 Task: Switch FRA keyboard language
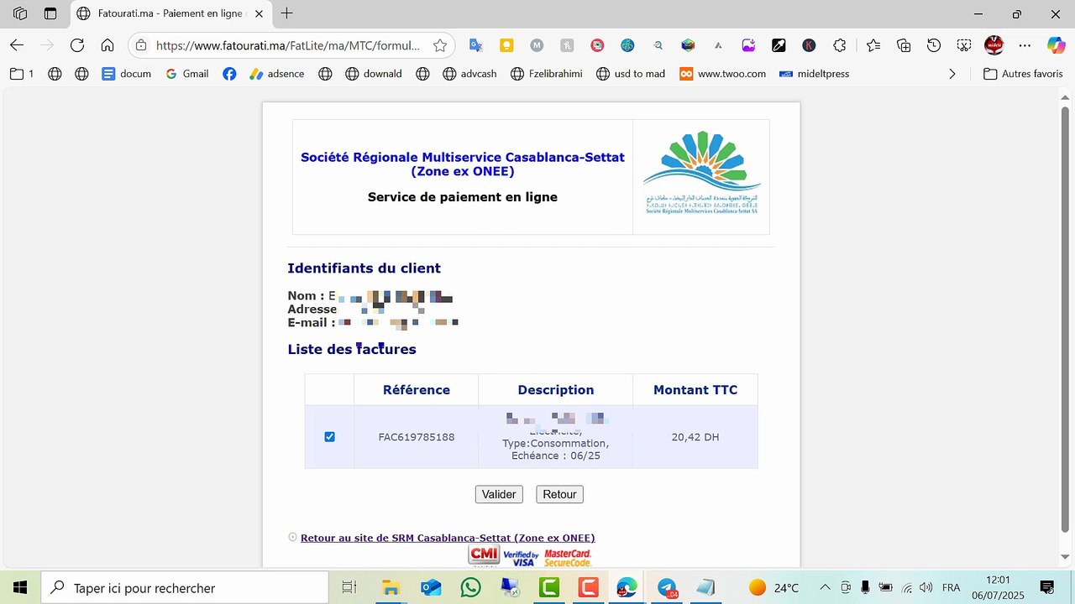pos(951,587)
